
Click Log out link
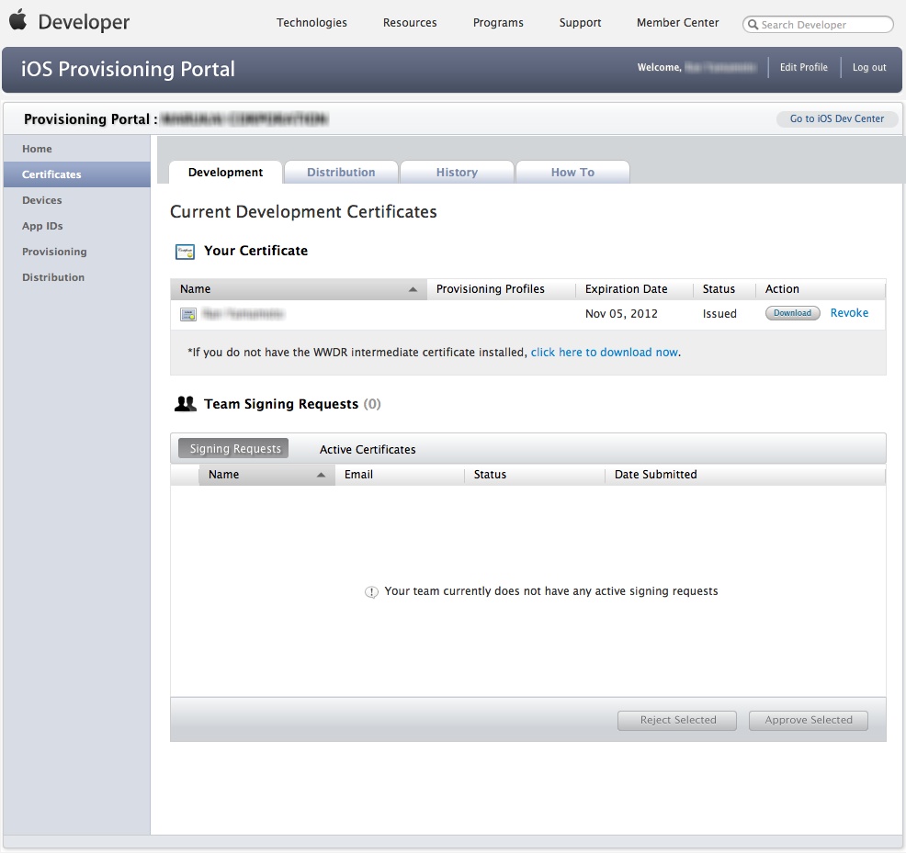869,68
